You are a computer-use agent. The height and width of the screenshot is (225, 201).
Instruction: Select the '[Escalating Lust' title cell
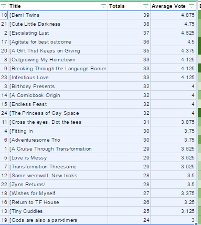(x=58, y=33)
